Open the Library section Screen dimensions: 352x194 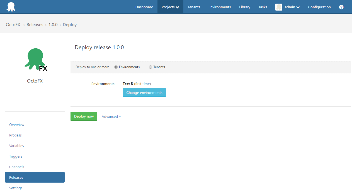(x=244, y=7)
